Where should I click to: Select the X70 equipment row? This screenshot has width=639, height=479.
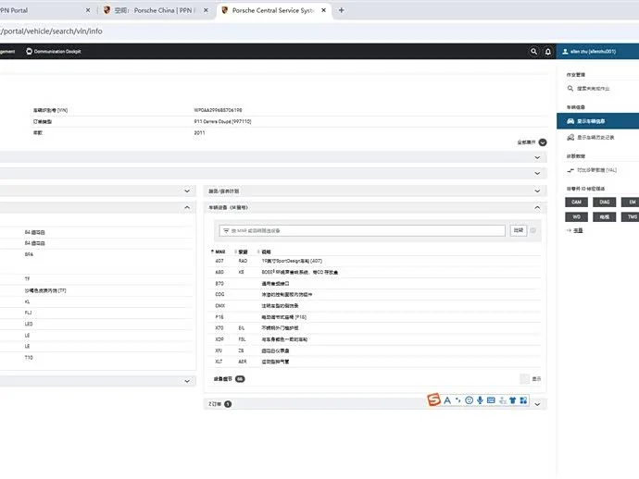pos(376,328)
